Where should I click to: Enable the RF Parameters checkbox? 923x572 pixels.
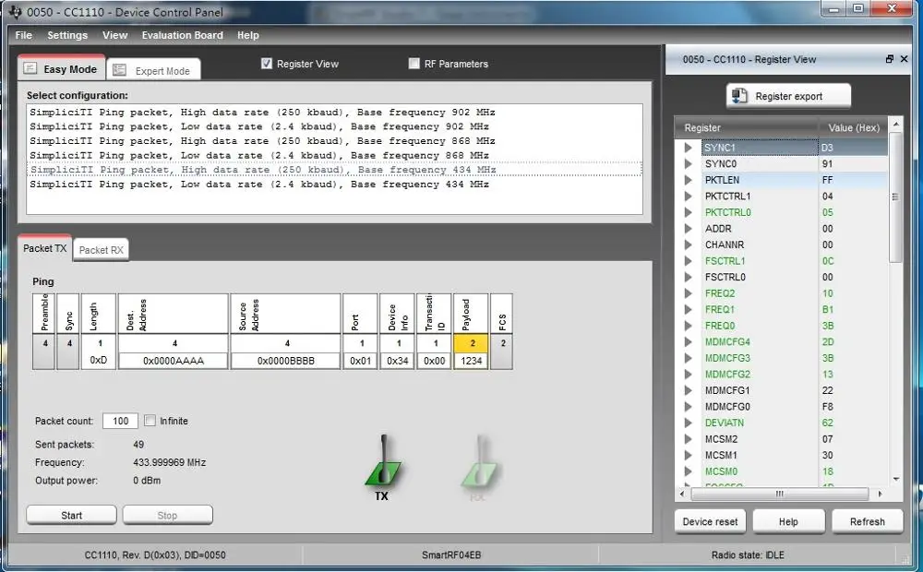[x=414, y=63]
